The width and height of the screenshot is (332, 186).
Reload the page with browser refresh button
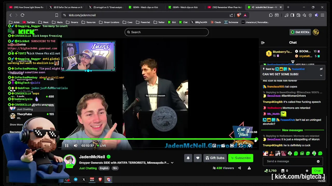click(x=23, y=15)
